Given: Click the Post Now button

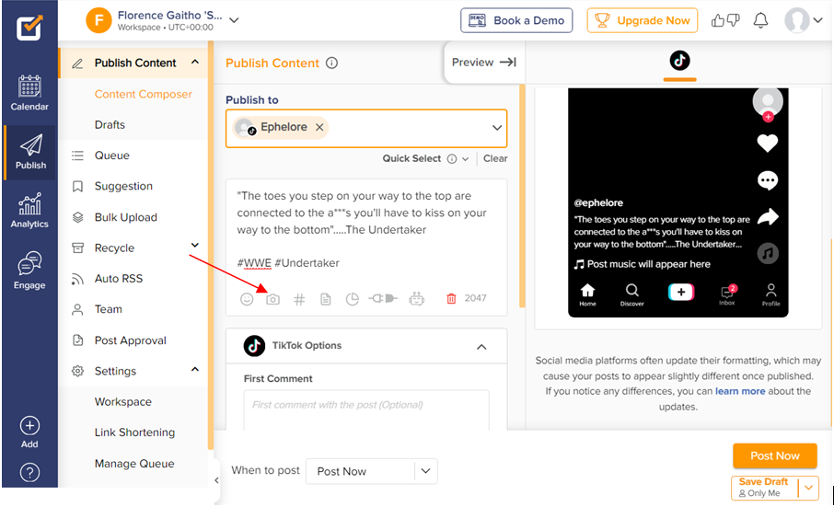Looking at the screenshot, I should point(775,456).
